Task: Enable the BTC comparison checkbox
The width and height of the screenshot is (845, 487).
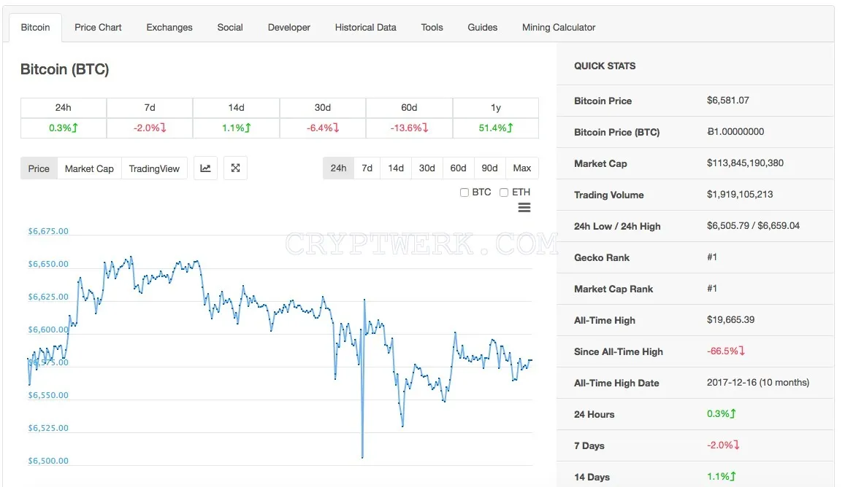Action: click(x=464, y=192)
